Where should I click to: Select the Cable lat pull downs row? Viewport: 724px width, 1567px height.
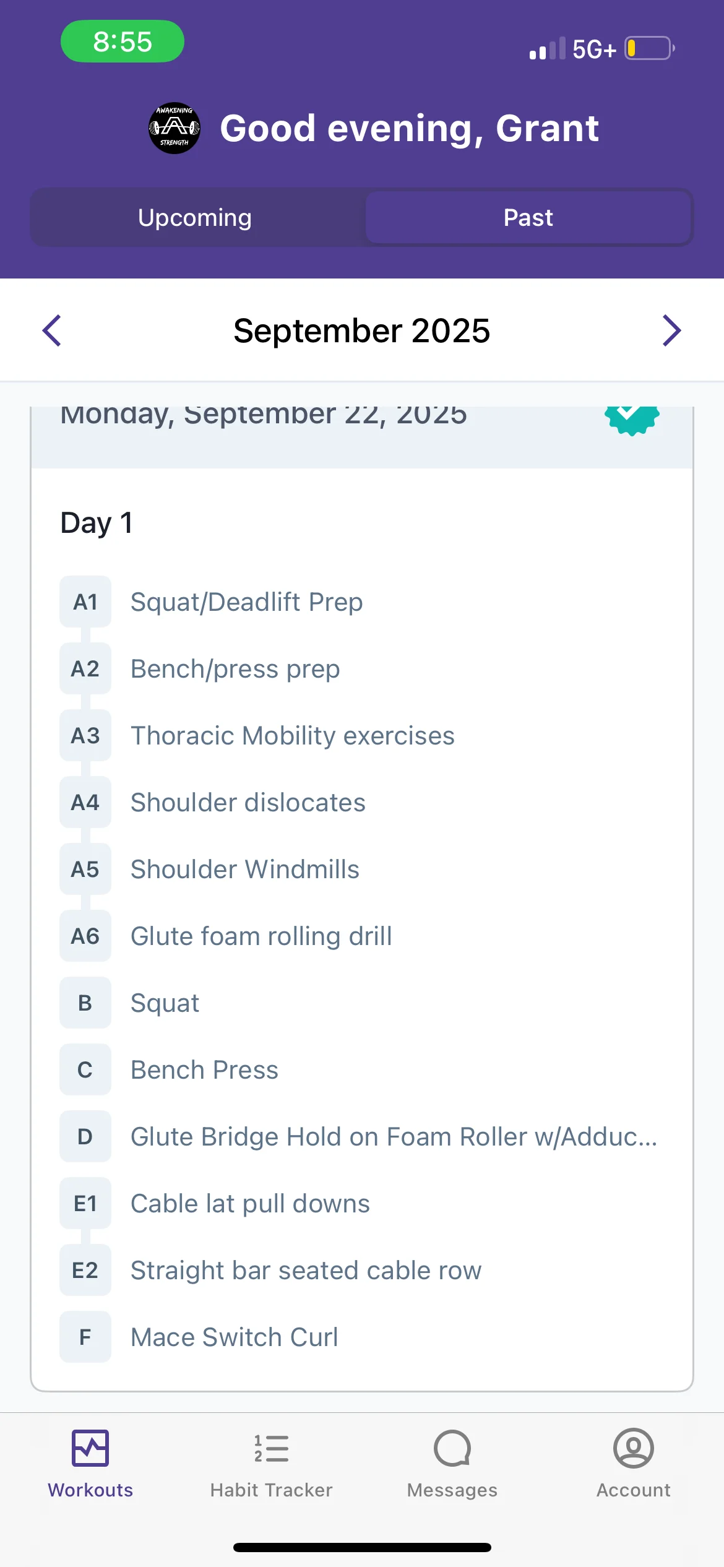(362, 1203)
